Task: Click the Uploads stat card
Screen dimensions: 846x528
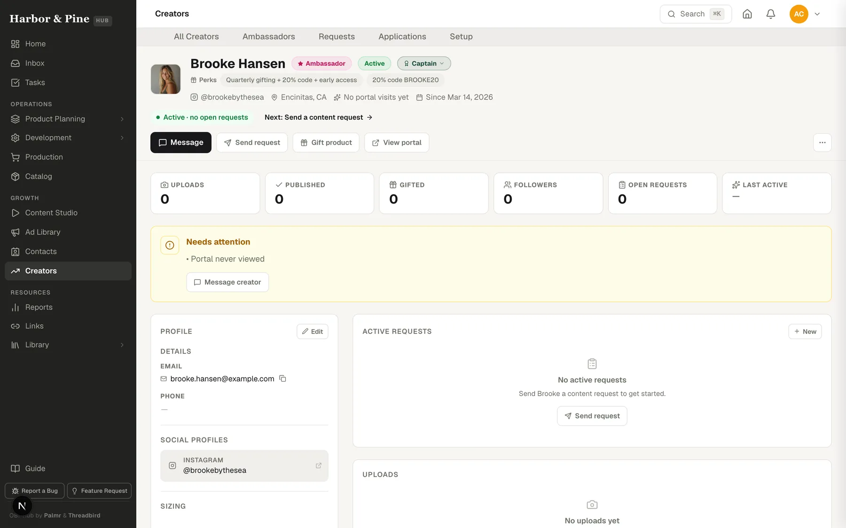Action: pyautogui.click(x=205, y=193)
